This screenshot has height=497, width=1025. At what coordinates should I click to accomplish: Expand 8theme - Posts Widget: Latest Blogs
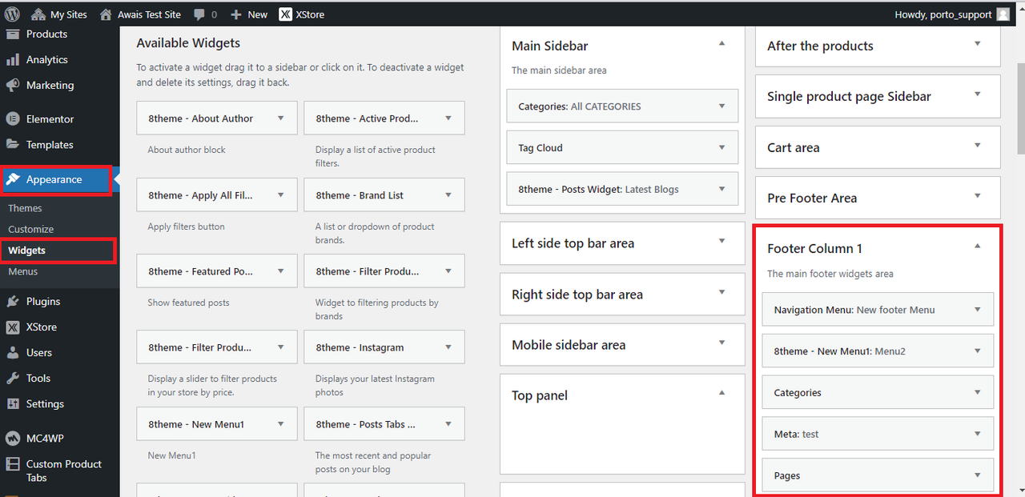click(722, 189)
